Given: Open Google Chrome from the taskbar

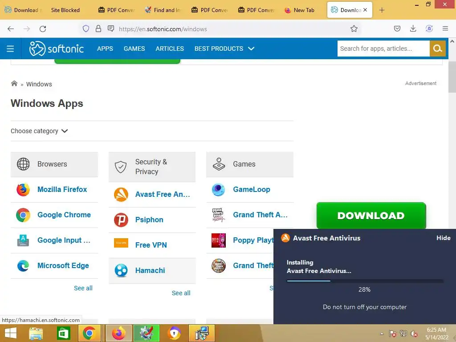Looking at the screenshot, I should 89,333.
